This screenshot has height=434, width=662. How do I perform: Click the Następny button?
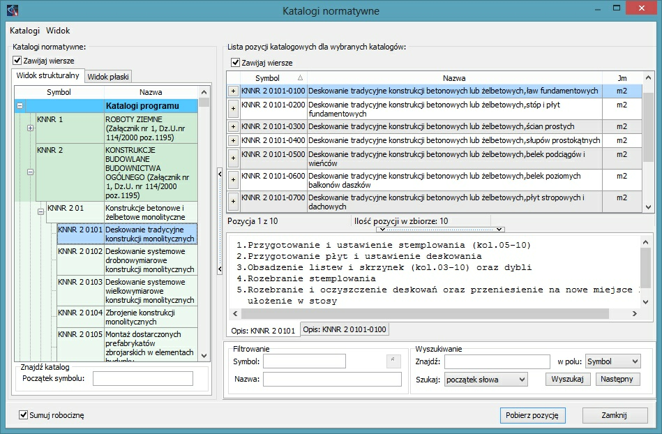click(617, 379)
